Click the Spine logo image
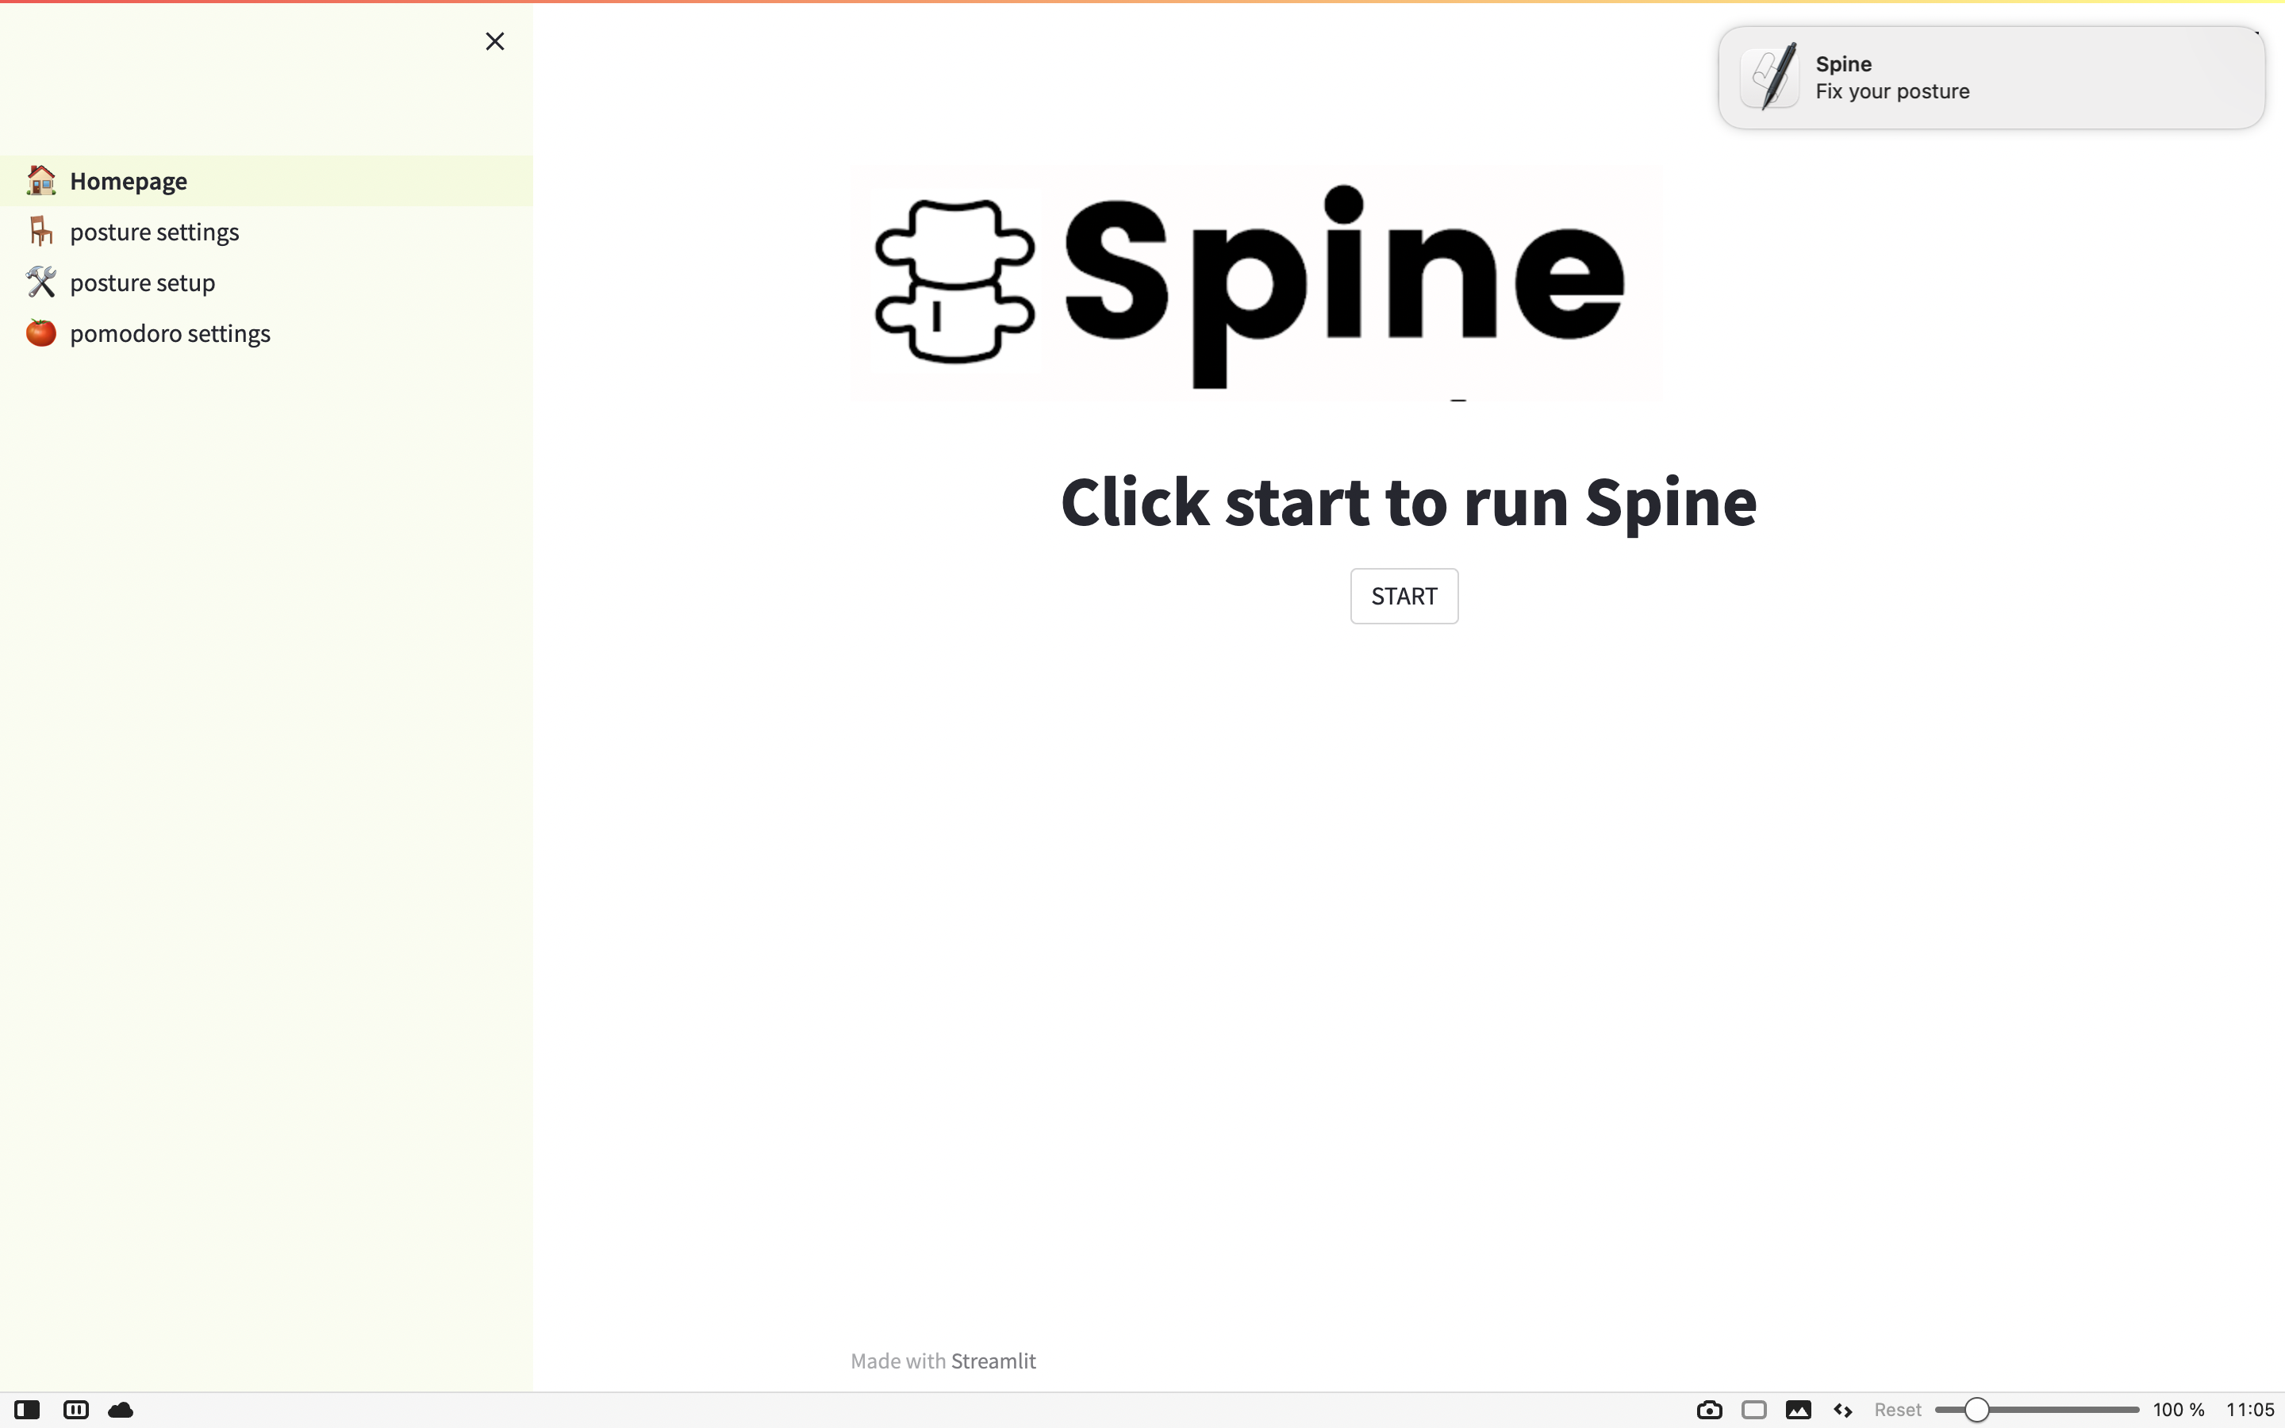Image resolution: width=2285 pixels, height=1428 pixels. click(x=1255, y=283)
